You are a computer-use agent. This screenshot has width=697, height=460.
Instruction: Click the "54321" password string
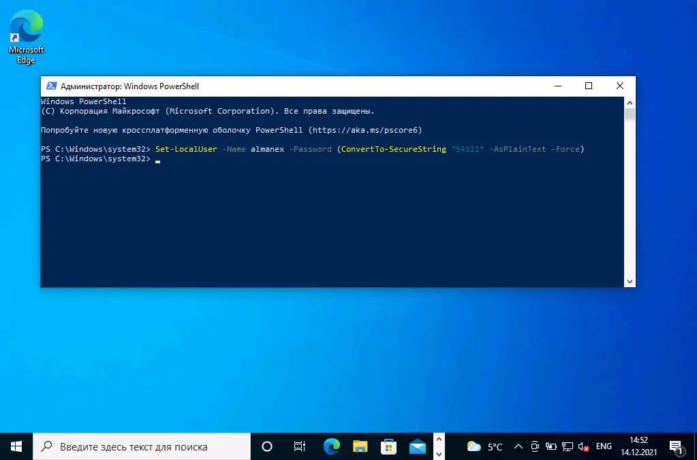(x=467, y=149)
